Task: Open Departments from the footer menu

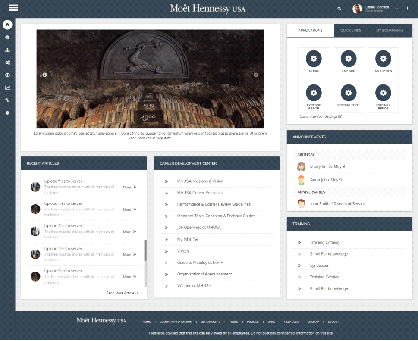Action: pos(211,322)
